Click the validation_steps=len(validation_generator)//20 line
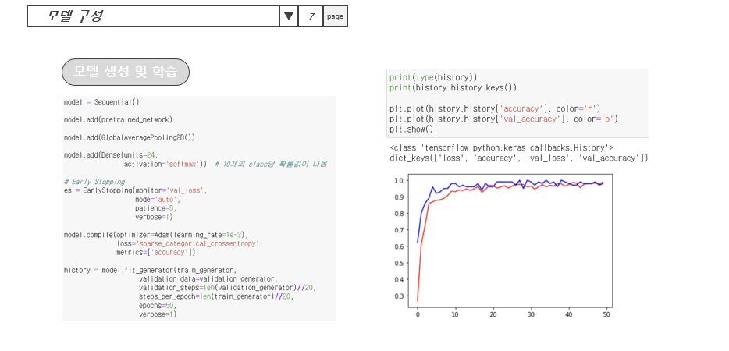 pos(227,288)
